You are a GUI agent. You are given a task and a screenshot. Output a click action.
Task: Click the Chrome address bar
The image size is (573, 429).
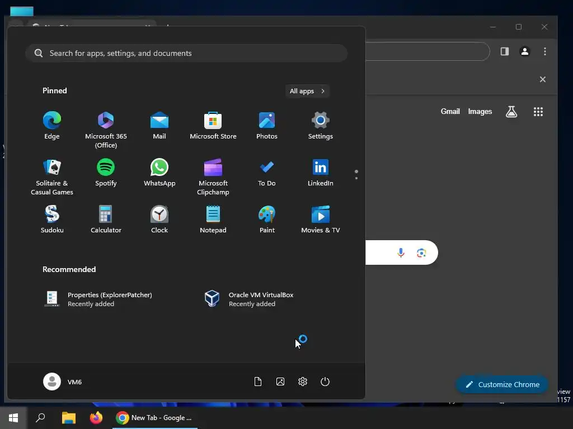(427, 51)
